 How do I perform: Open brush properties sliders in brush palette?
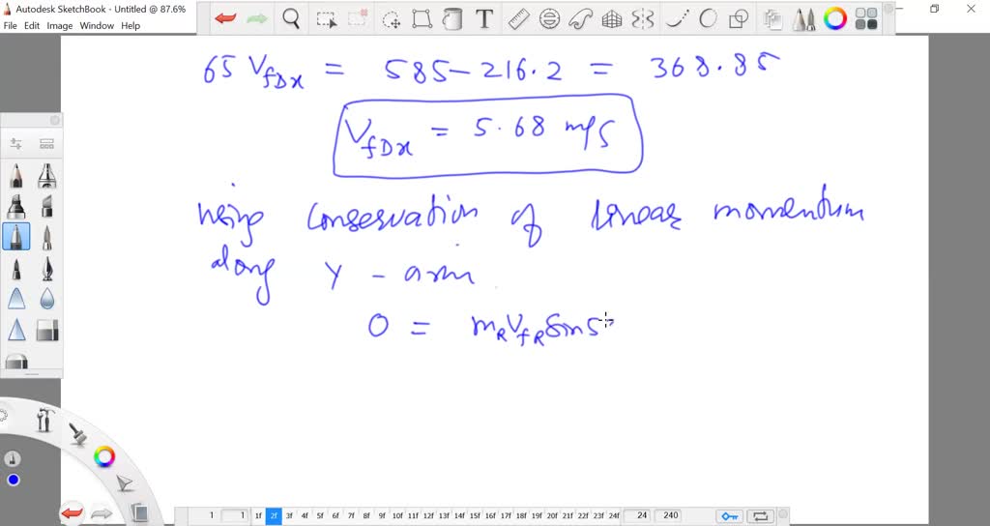click(15, 144)
